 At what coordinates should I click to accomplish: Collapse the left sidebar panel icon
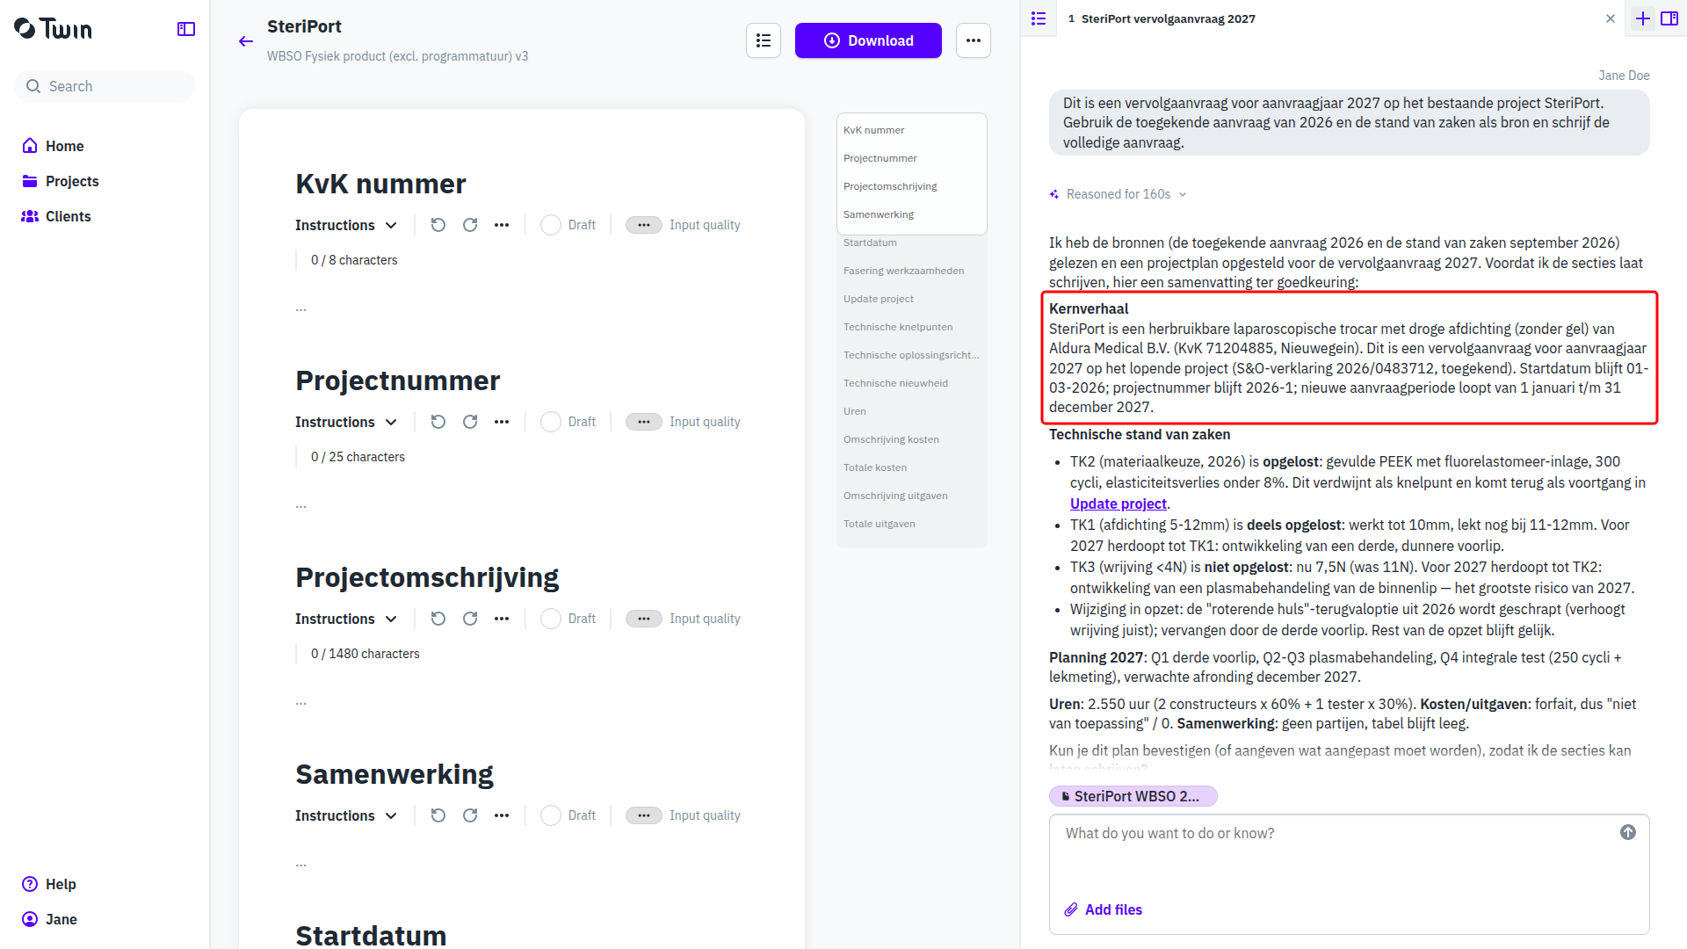pos(186,29)
